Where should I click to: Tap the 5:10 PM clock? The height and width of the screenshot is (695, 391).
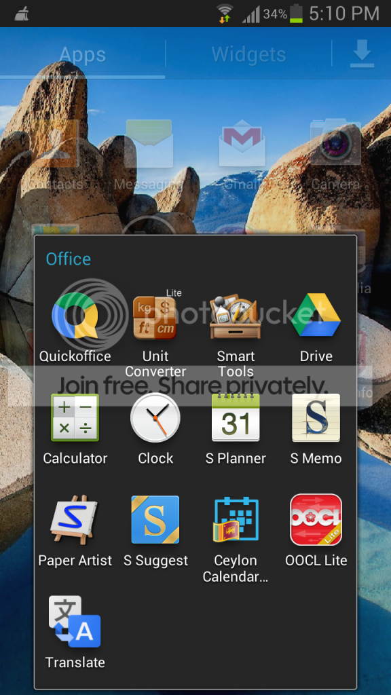coord(344,14)
